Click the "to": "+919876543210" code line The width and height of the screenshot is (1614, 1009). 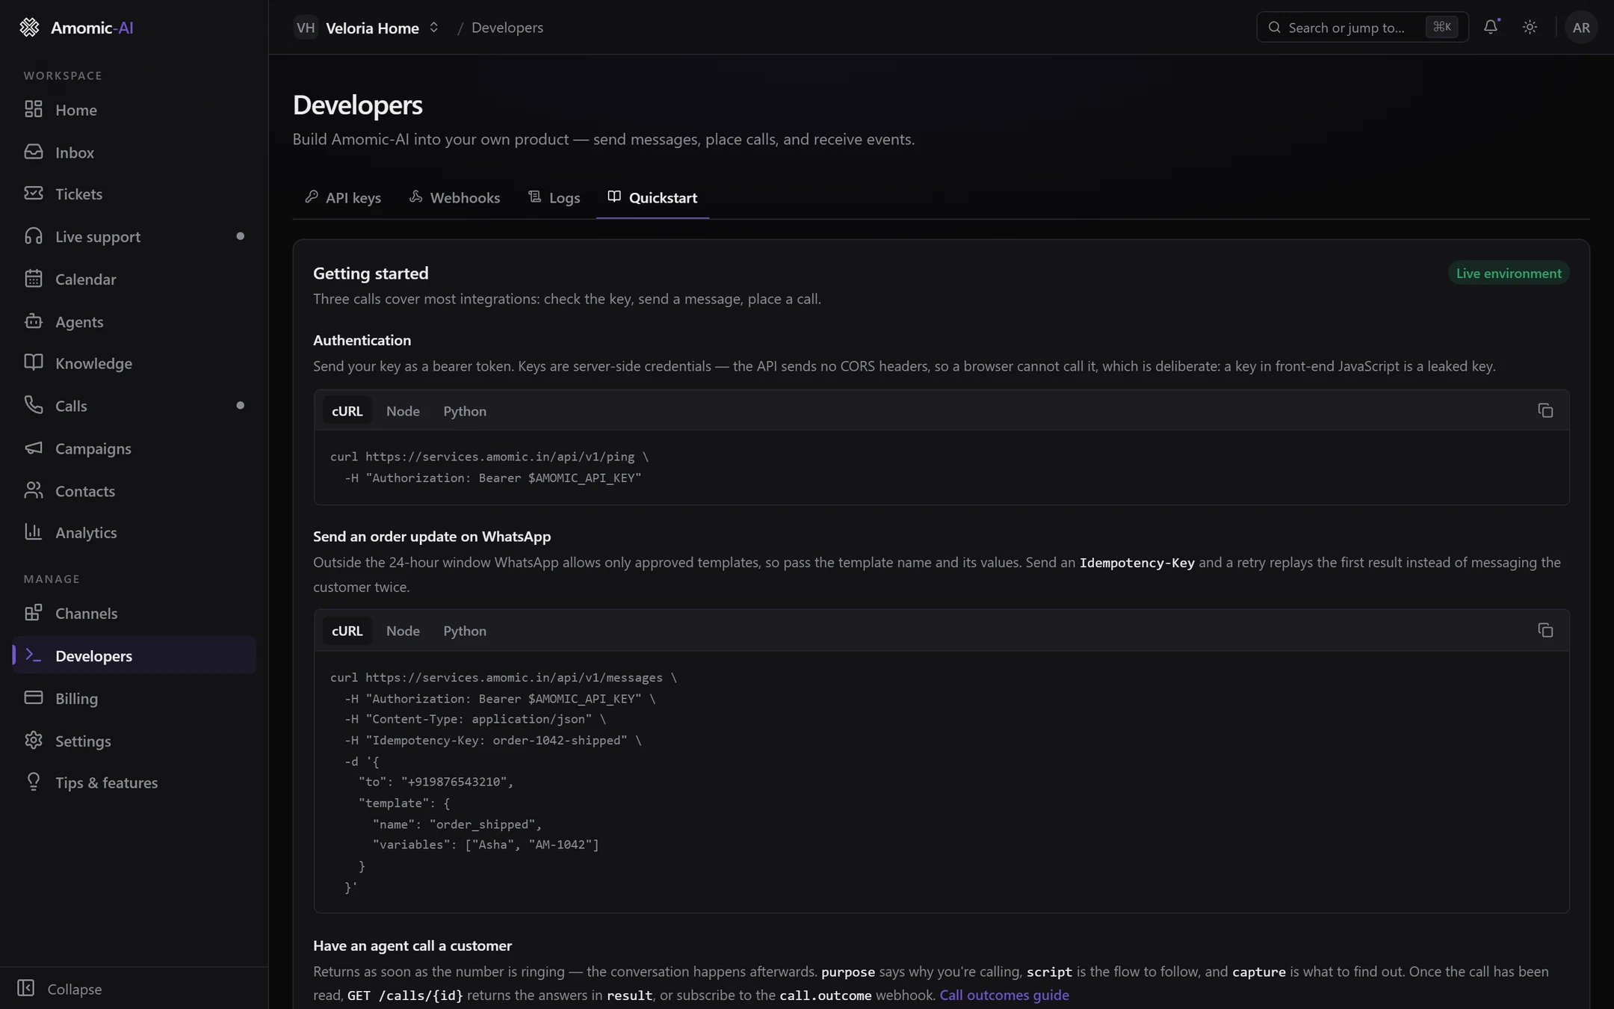[436, 783]
